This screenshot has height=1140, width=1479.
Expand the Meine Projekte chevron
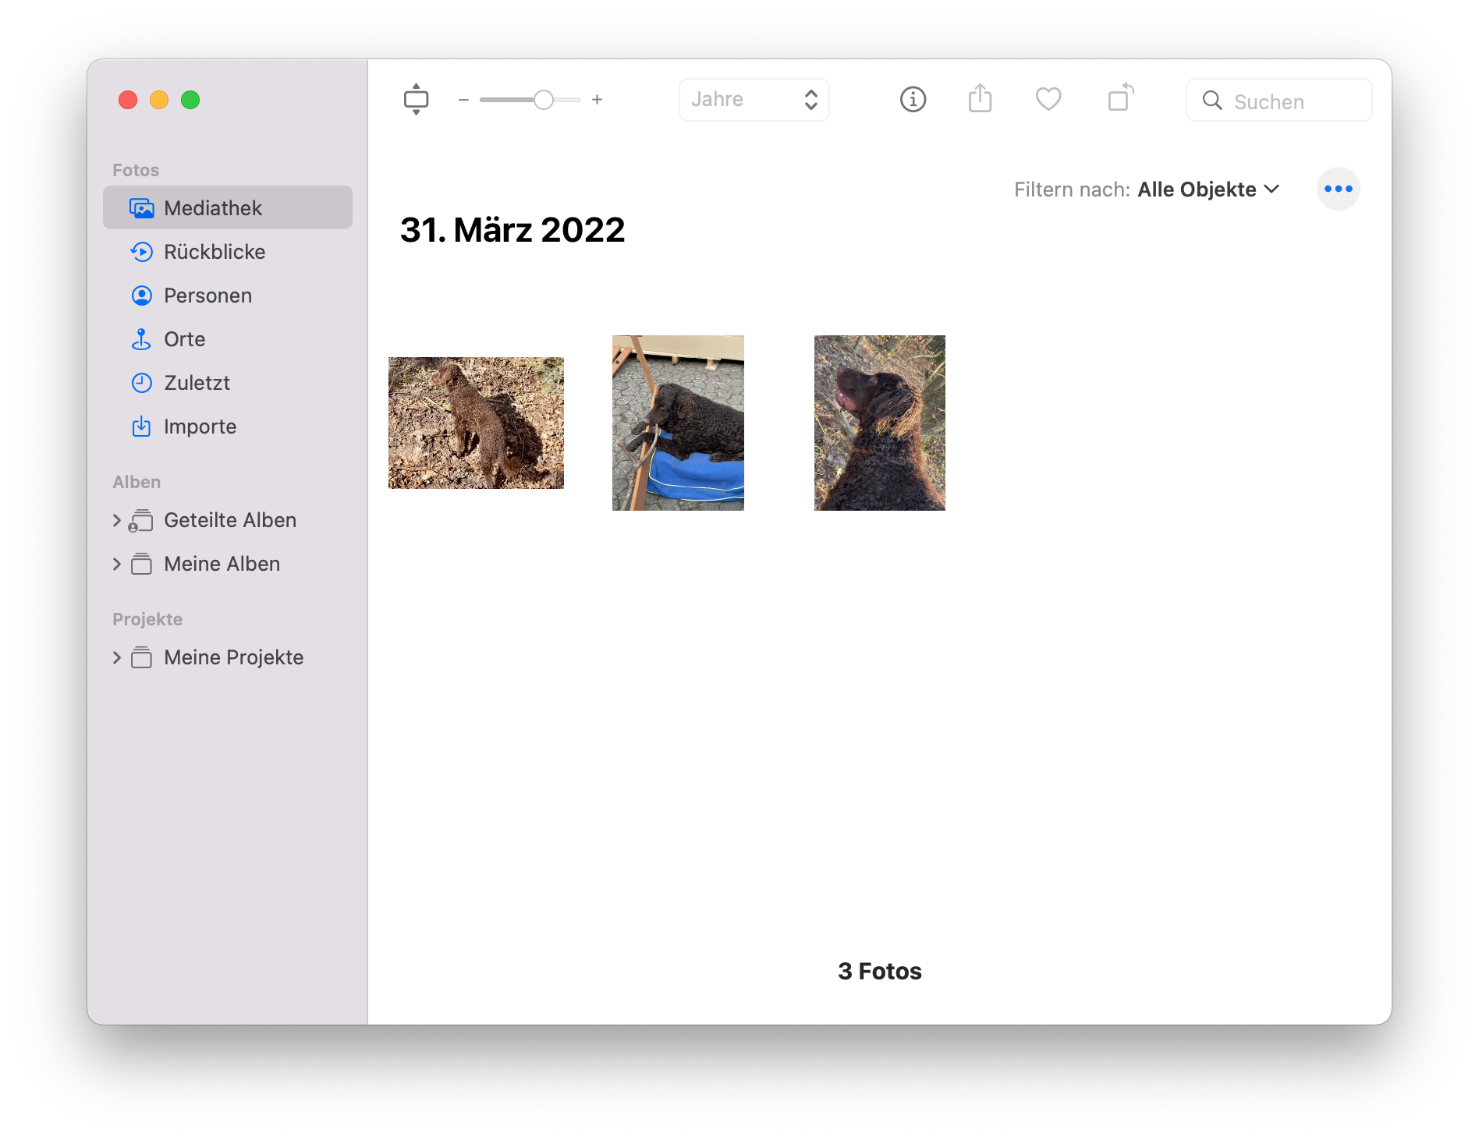[x=117, y=657]
